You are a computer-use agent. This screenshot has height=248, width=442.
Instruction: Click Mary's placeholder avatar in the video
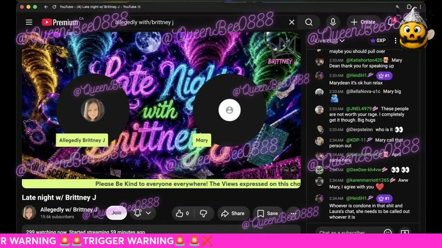click(x=229, y=110)
